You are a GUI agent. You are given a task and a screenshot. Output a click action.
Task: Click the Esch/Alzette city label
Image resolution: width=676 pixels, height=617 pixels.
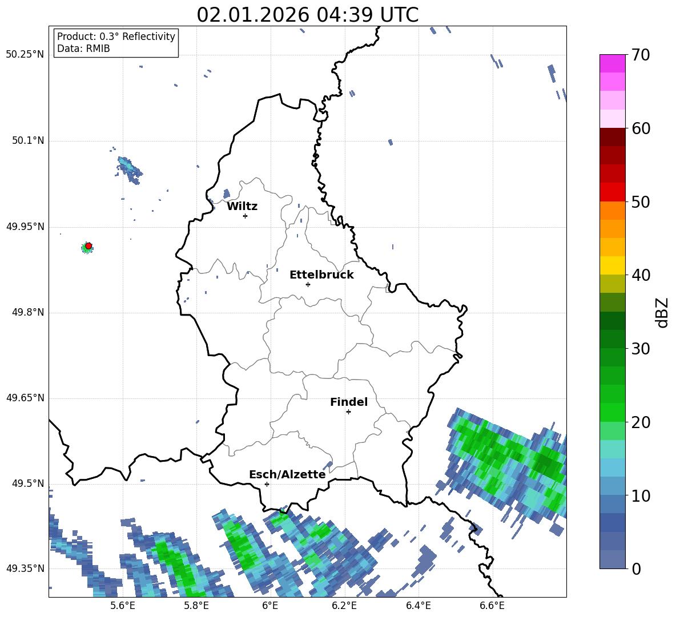pyautogui.click(x=288, y=474)
